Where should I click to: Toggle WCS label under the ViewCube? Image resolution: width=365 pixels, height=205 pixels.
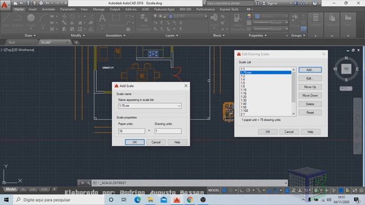346,89
